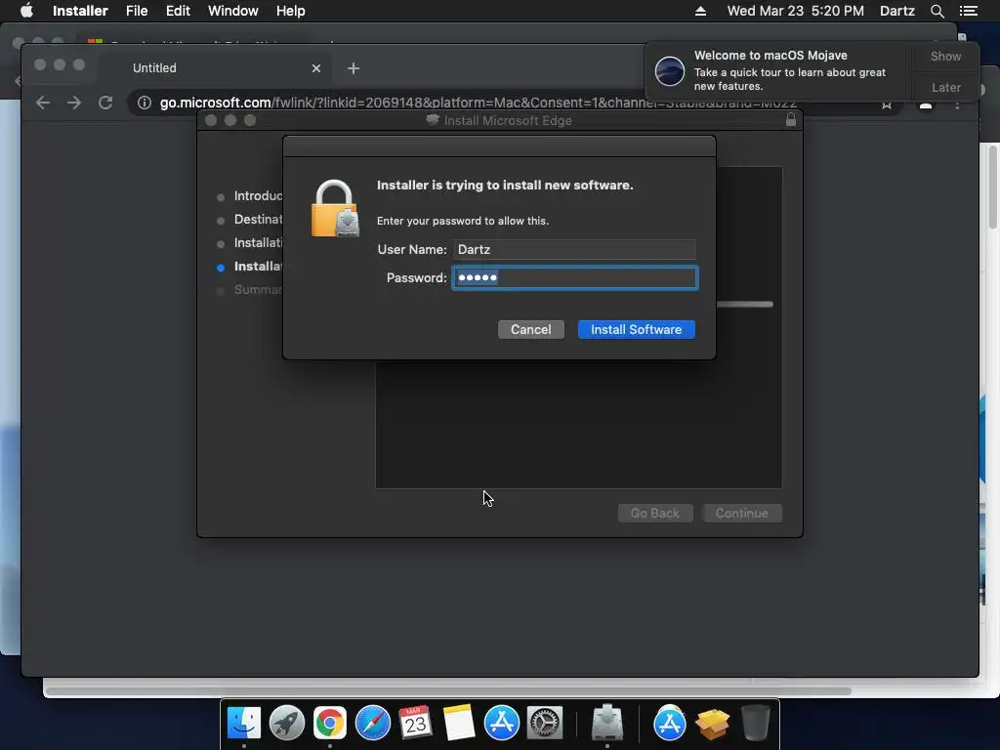Select the User Name field containing Dartz
1000x750 pixels.
pos(575,249)
